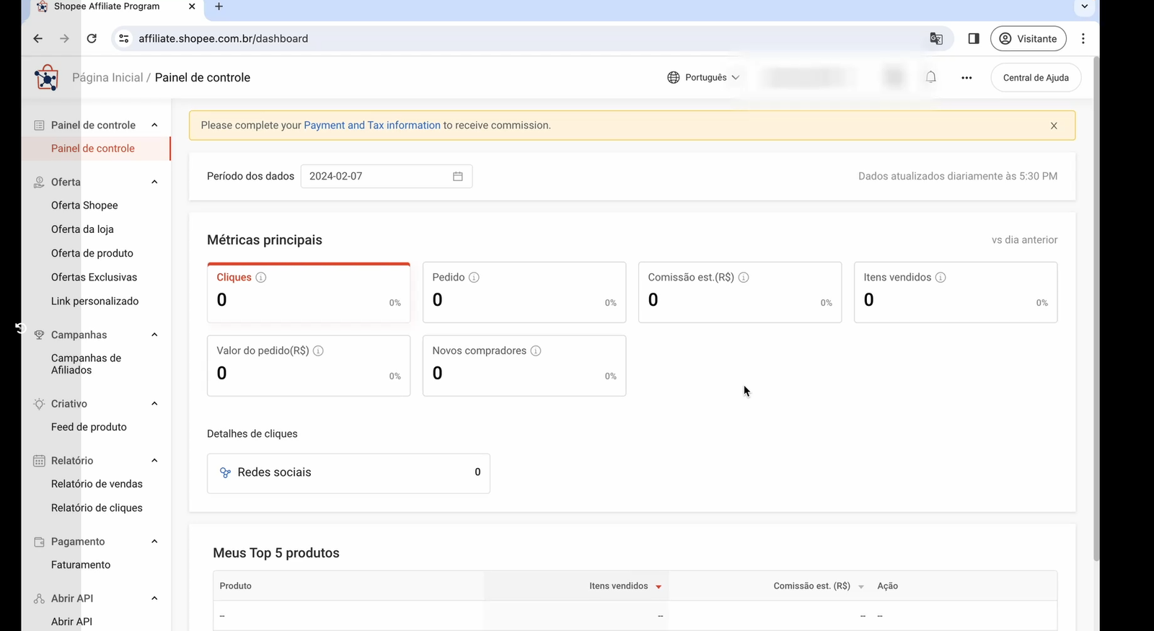Click the Oferta sidebar section icon
This screenshot has width=1154, height=631.
39,182
